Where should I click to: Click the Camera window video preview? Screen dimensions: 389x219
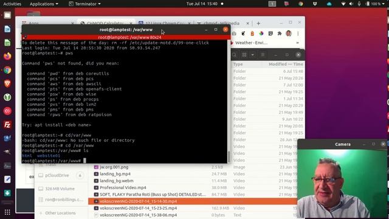[x=343, y=183]
